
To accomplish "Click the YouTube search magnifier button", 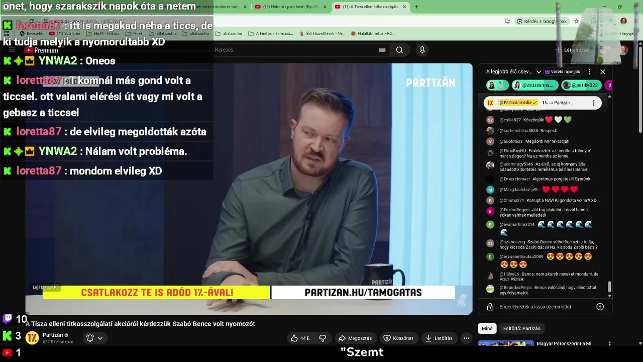I will [x=399, y=50].
